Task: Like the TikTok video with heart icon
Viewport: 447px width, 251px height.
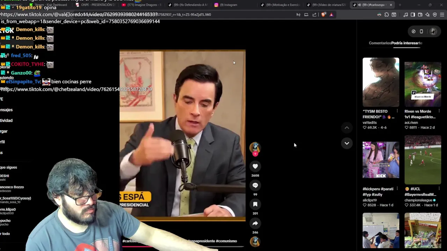Action: pos(255,167)
